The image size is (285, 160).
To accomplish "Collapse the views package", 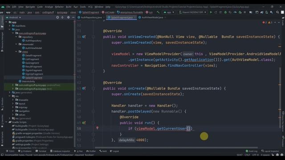I will coord(16,52).
